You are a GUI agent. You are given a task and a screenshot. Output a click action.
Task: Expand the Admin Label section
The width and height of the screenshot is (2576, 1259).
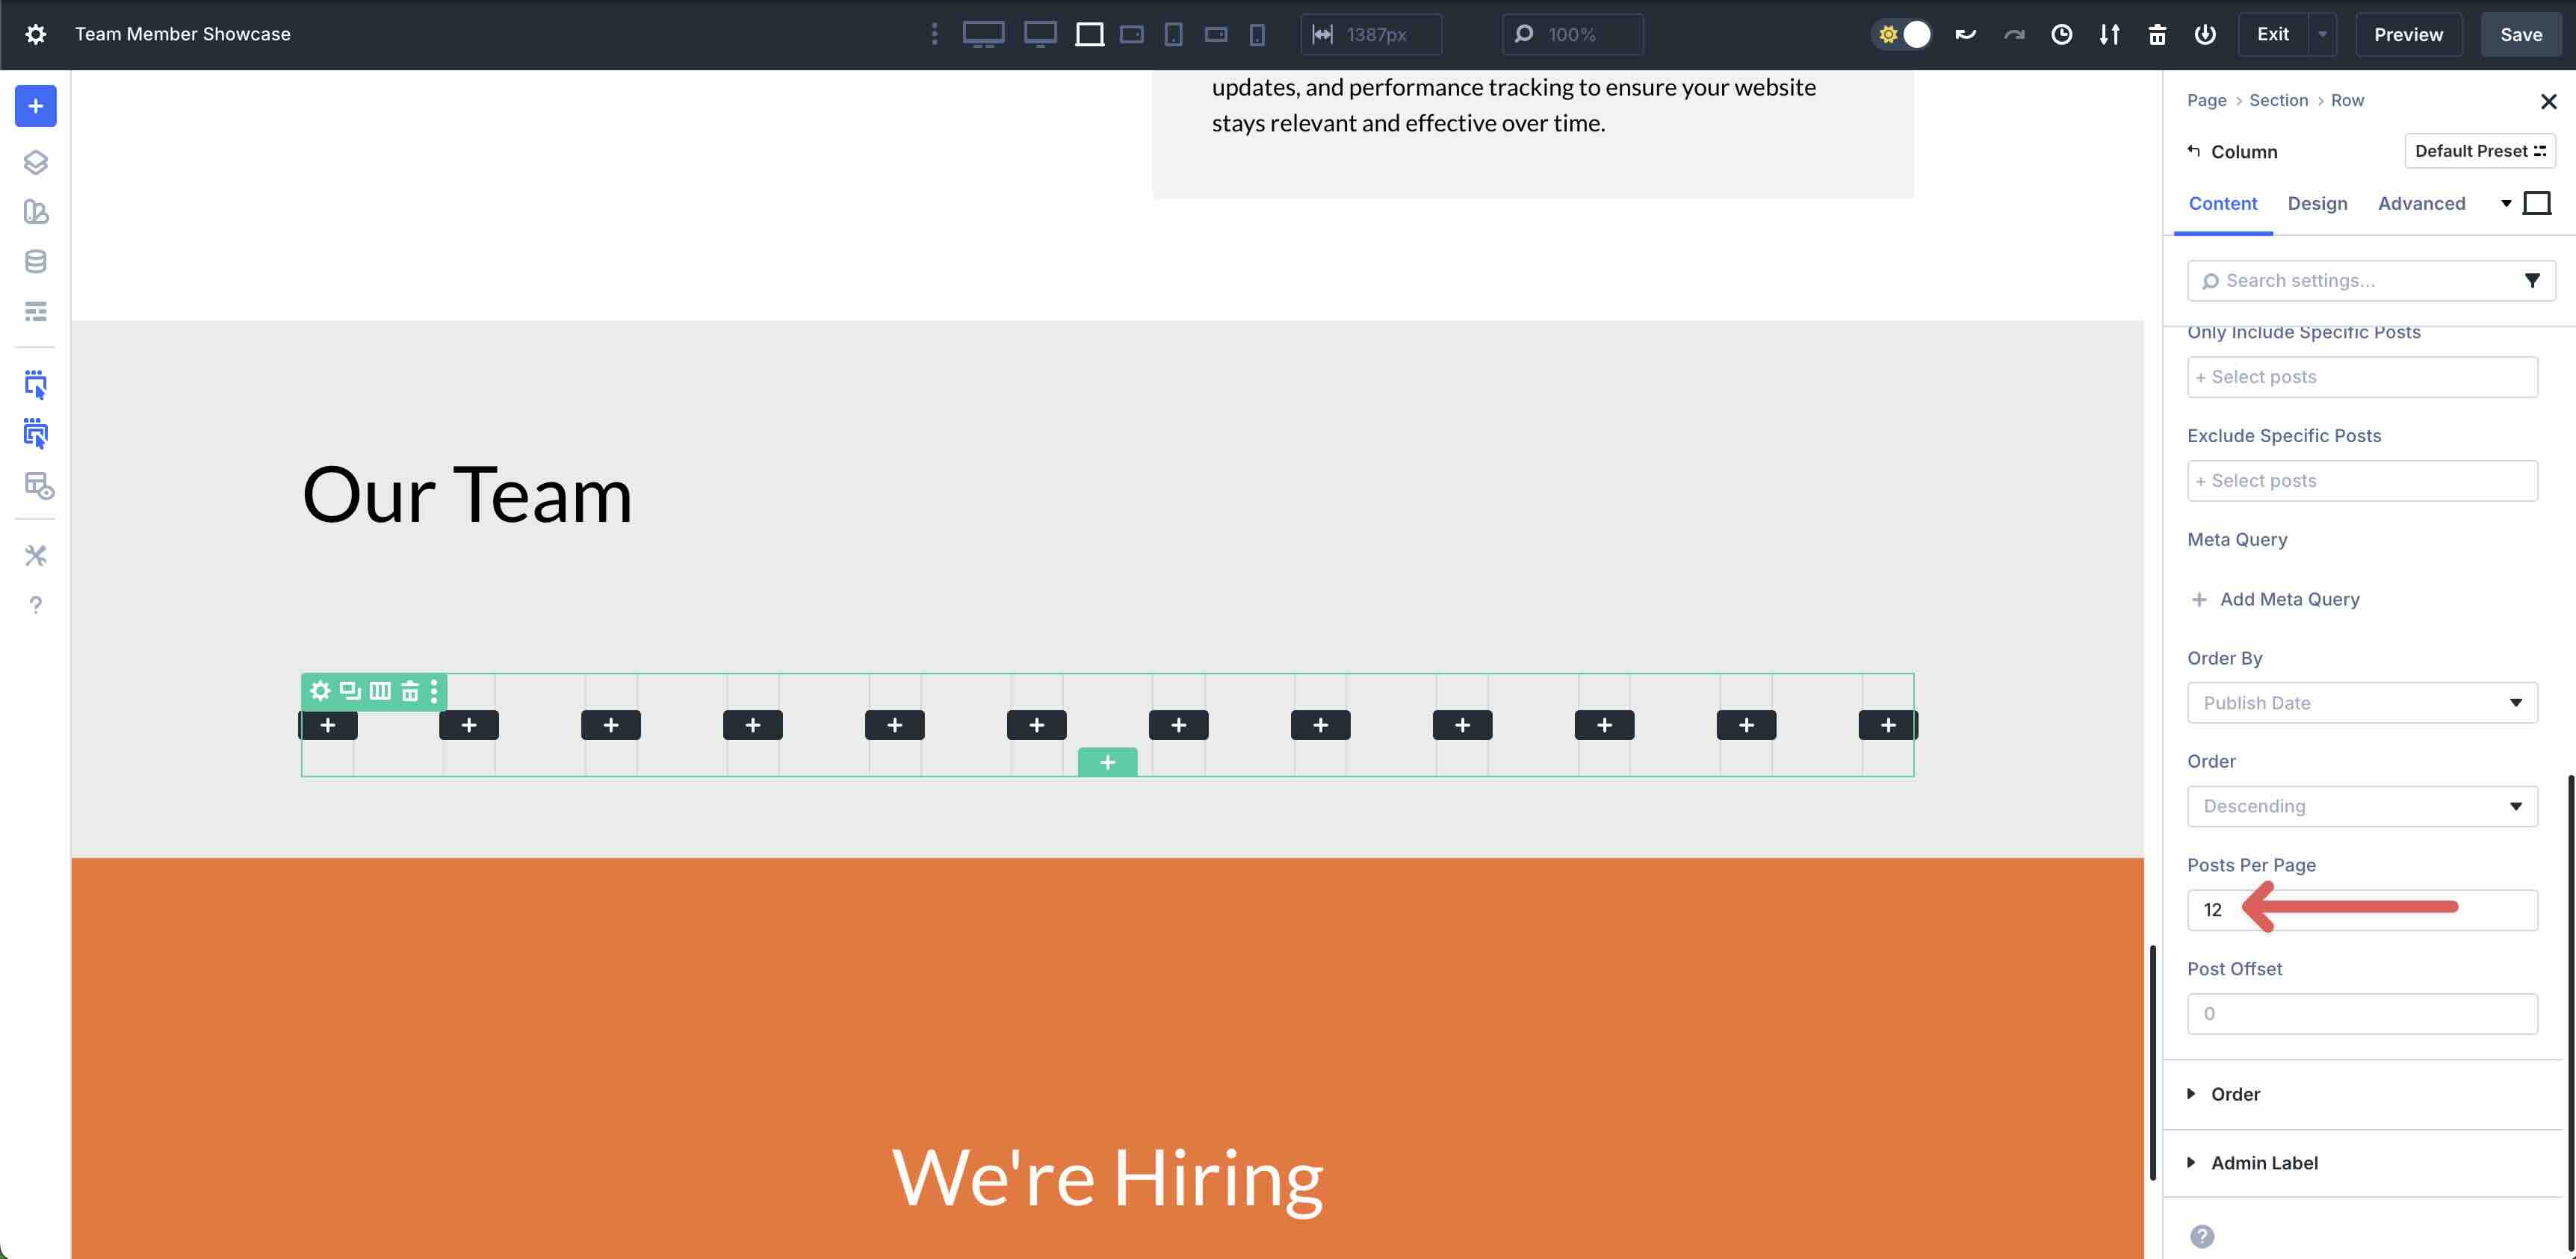click(2264, 1162)
